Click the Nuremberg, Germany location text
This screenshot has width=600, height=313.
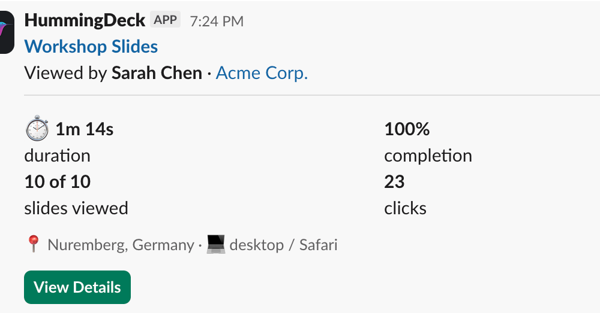121,245
